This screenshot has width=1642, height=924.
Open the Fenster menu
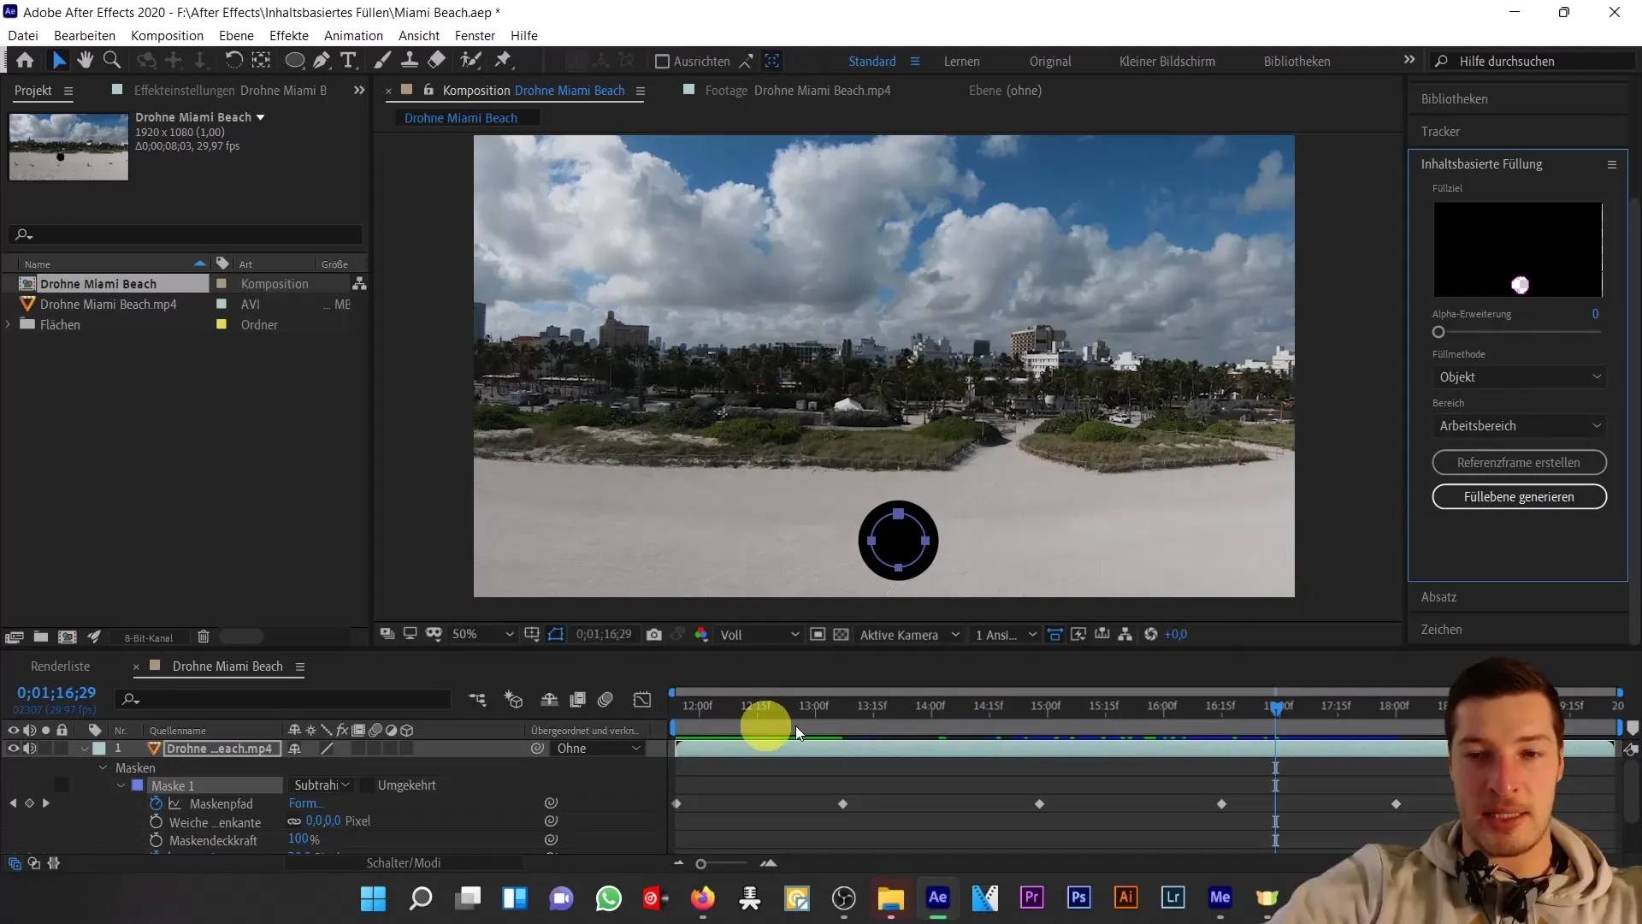click(x=475, y=36)
